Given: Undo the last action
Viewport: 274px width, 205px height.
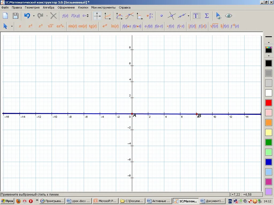Looking at the screenshot, I should coord(27,16).
